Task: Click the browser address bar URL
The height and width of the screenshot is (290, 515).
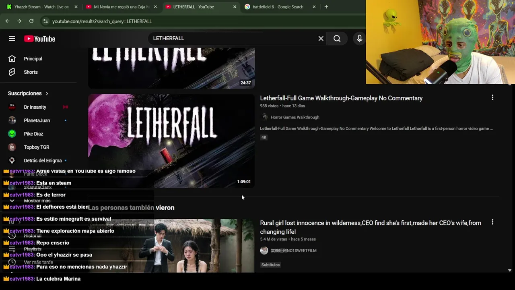Action: tap(102, 21)
